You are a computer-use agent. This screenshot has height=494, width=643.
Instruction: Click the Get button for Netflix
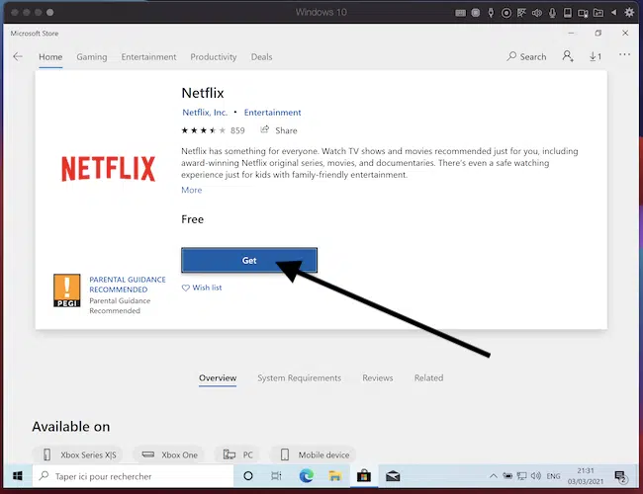coord(249,260)
